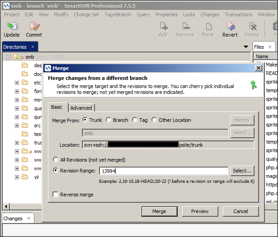Viewport: 278px width, 237px height.
Task: Expand the qua folder node
Action: tap(17, 108)
